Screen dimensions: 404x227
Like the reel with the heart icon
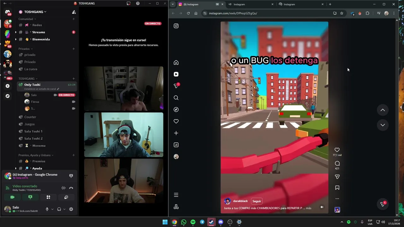click(x=337, y=150)
